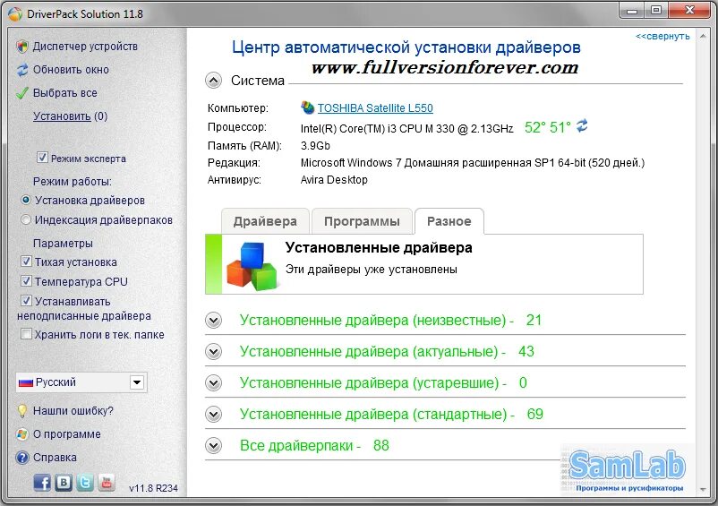This screenshot has width=718, height=506.
Task: Open Device Manager shield icon
Action: 22,47
